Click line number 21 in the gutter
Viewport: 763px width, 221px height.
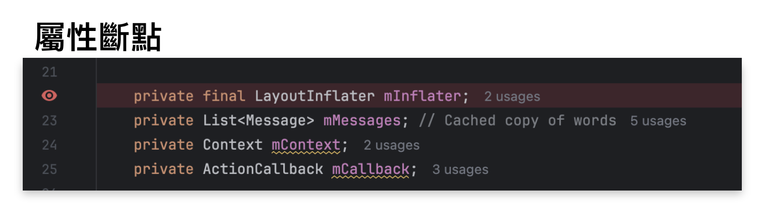click(x=49, y=72)
